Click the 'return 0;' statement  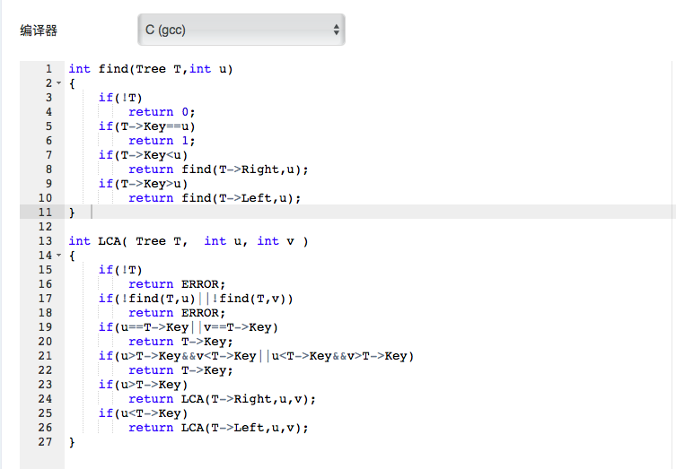pyautogui.click(x=162, y=112)
